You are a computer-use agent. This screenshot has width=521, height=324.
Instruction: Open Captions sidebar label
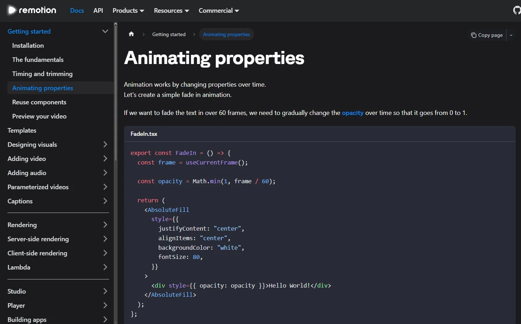point(20,201)
